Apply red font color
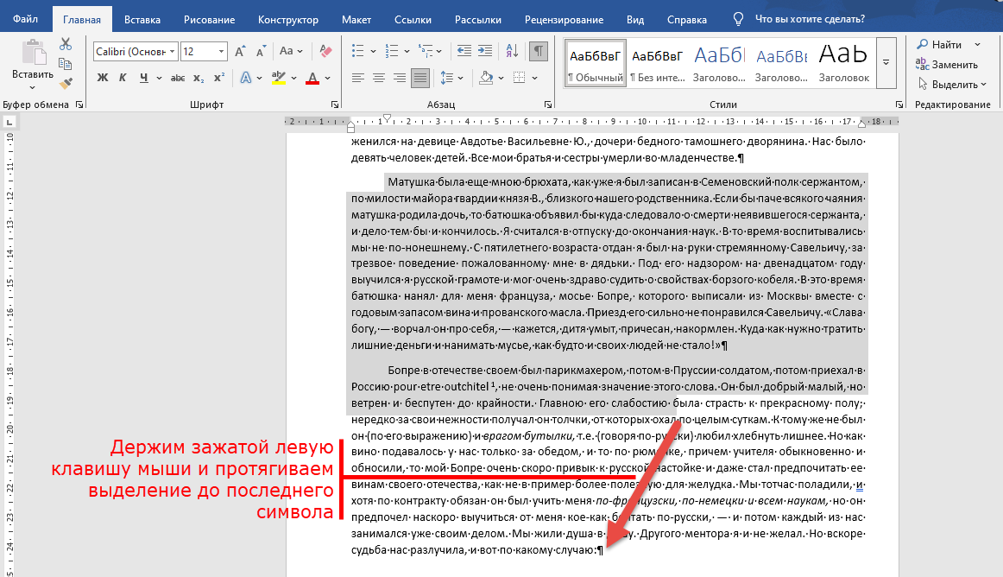The height and width of the screenshot is (577, 1003). [312, 78]
